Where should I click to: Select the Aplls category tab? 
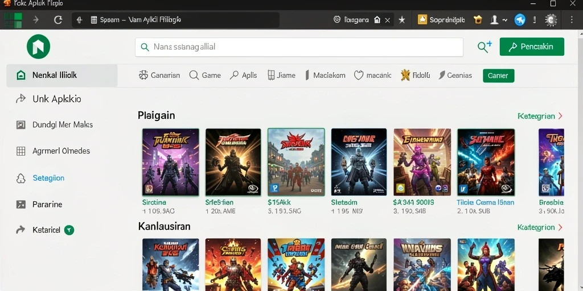(x=244, y=76)
